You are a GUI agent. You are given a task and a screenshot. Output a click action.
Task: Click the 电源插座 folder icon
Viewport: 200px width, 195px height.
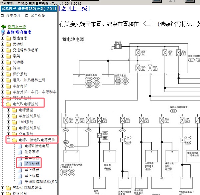point(14,110)
